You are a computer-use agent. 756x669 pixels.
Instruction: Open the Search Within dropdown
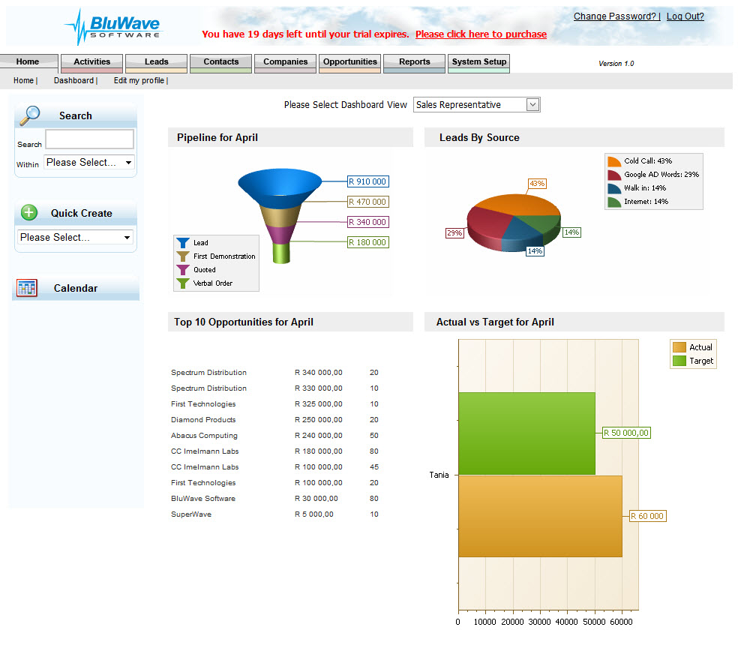(x=89, y=163)
